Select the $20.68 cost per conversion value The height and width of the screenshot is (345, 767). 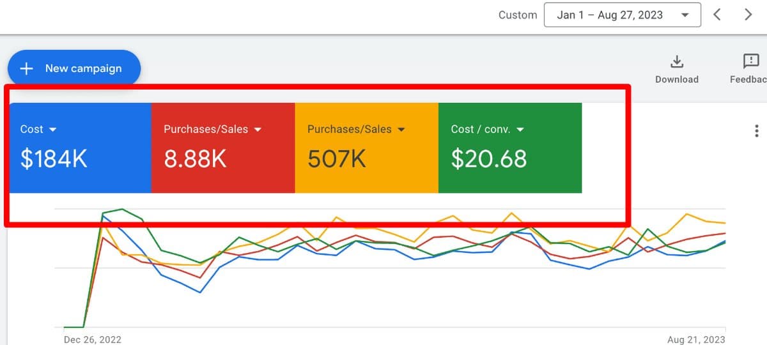(x=489, y=159)
